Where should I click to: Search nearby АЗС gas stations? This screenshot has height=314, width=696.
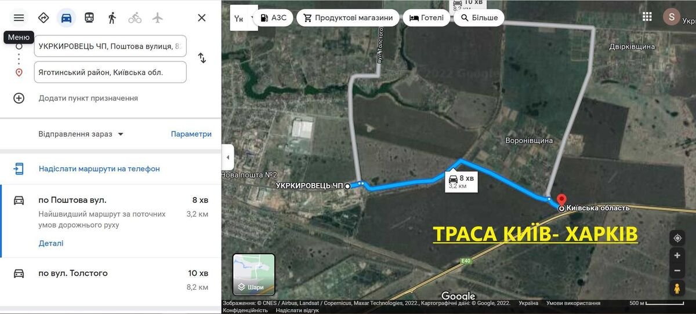(273, 18)
